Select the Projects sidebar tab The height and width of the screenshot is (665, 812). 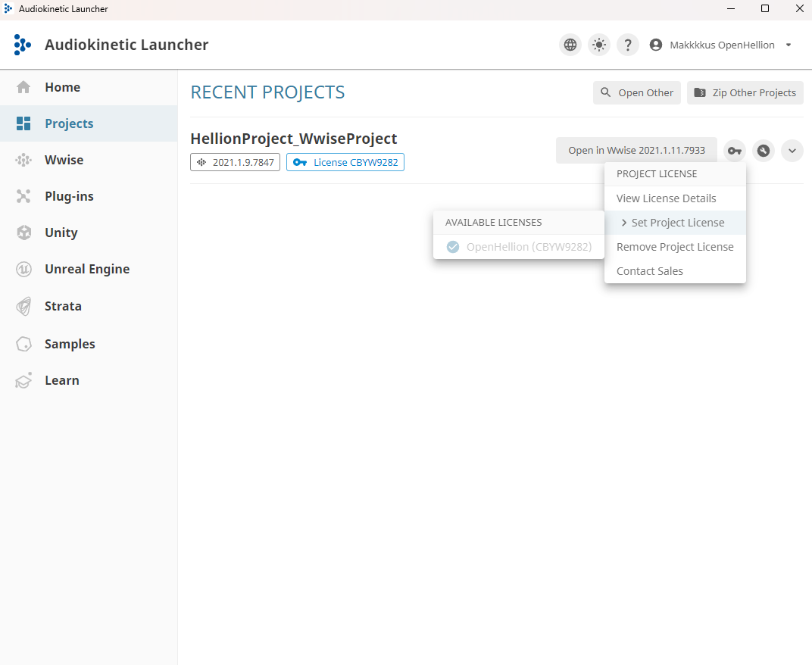[89, 123]
